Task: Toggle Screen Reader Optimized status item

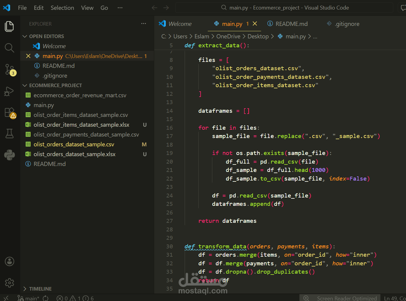Action: pos(347,298)
